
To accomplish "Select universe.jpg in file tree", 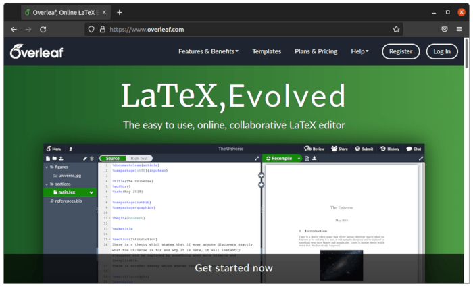I will coord(68,176).
